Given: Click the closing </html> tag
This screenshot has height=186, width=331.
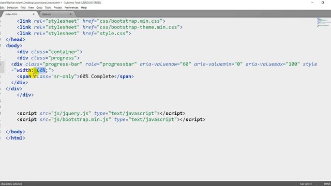Looking at the screenshot, I should [x=15, y=138].
